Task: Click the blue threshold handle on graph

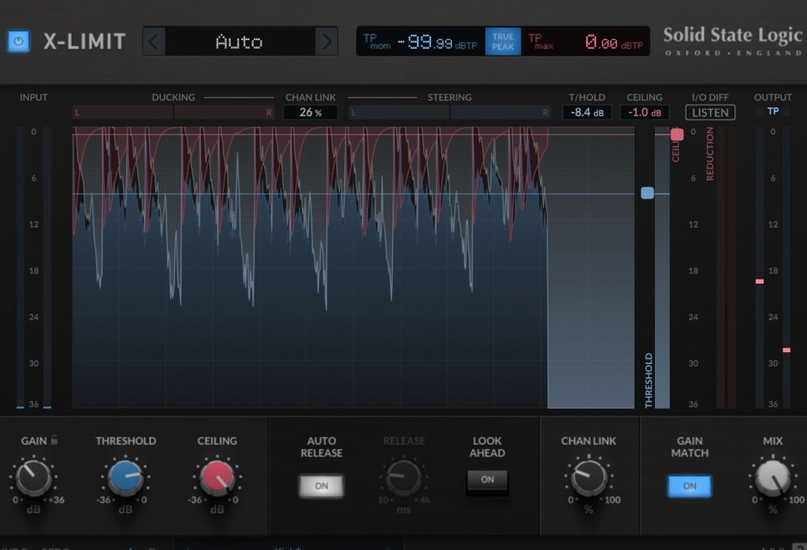Action: (x=647, y=193)
